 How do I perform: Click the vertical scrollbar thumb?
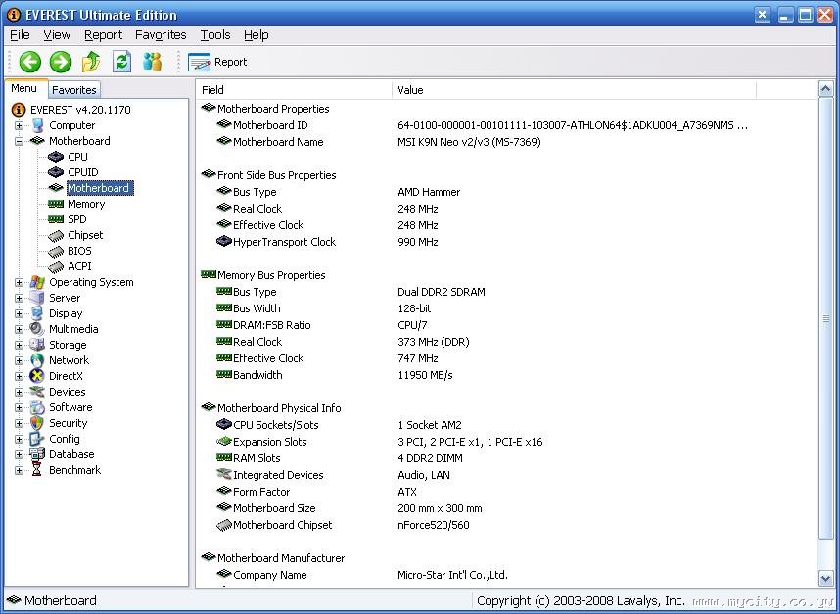825,319
